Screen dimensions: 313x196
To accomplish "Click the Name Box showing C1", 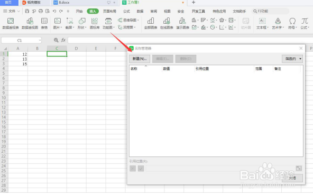I will (x=21, y=41).
